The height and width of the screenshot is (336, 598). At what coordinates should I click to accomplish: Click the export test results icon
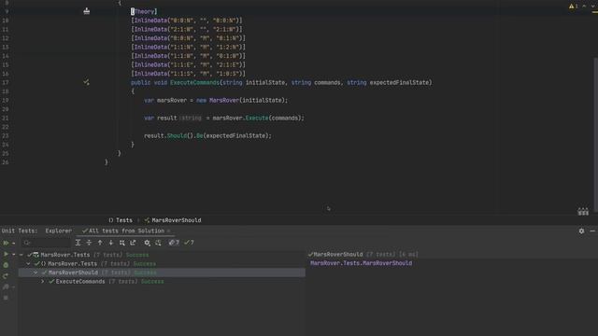point(133,243)
